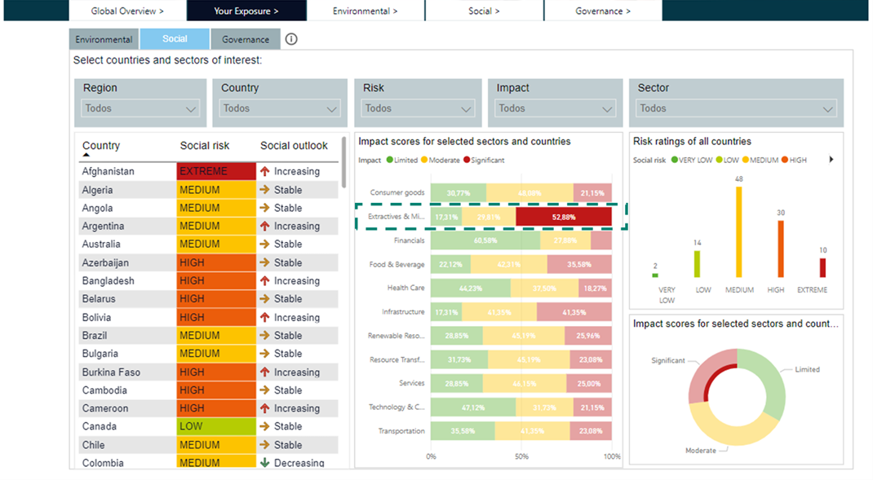This screenshot has width=873, height=480.
Task: Toggle the VERY LOW social risk legend item
Action: coord(676,160)
